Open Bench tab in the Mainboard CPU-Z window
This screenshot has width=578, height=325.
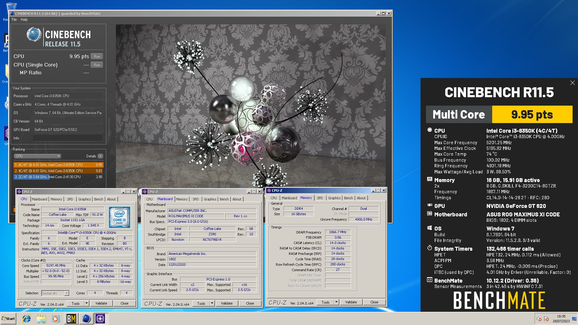[x=224, y=199]
